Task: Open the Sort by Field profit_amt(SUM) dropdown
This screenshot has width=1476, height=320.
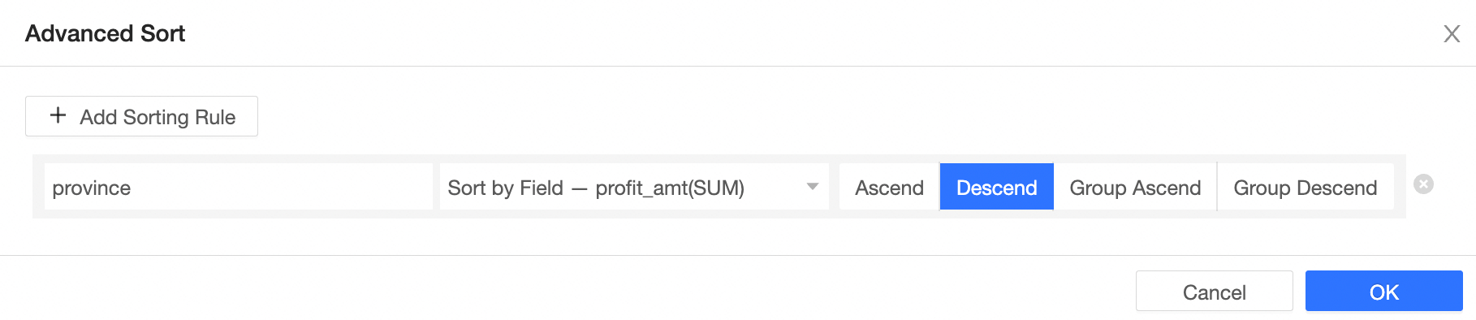Action: click(634, 187)
